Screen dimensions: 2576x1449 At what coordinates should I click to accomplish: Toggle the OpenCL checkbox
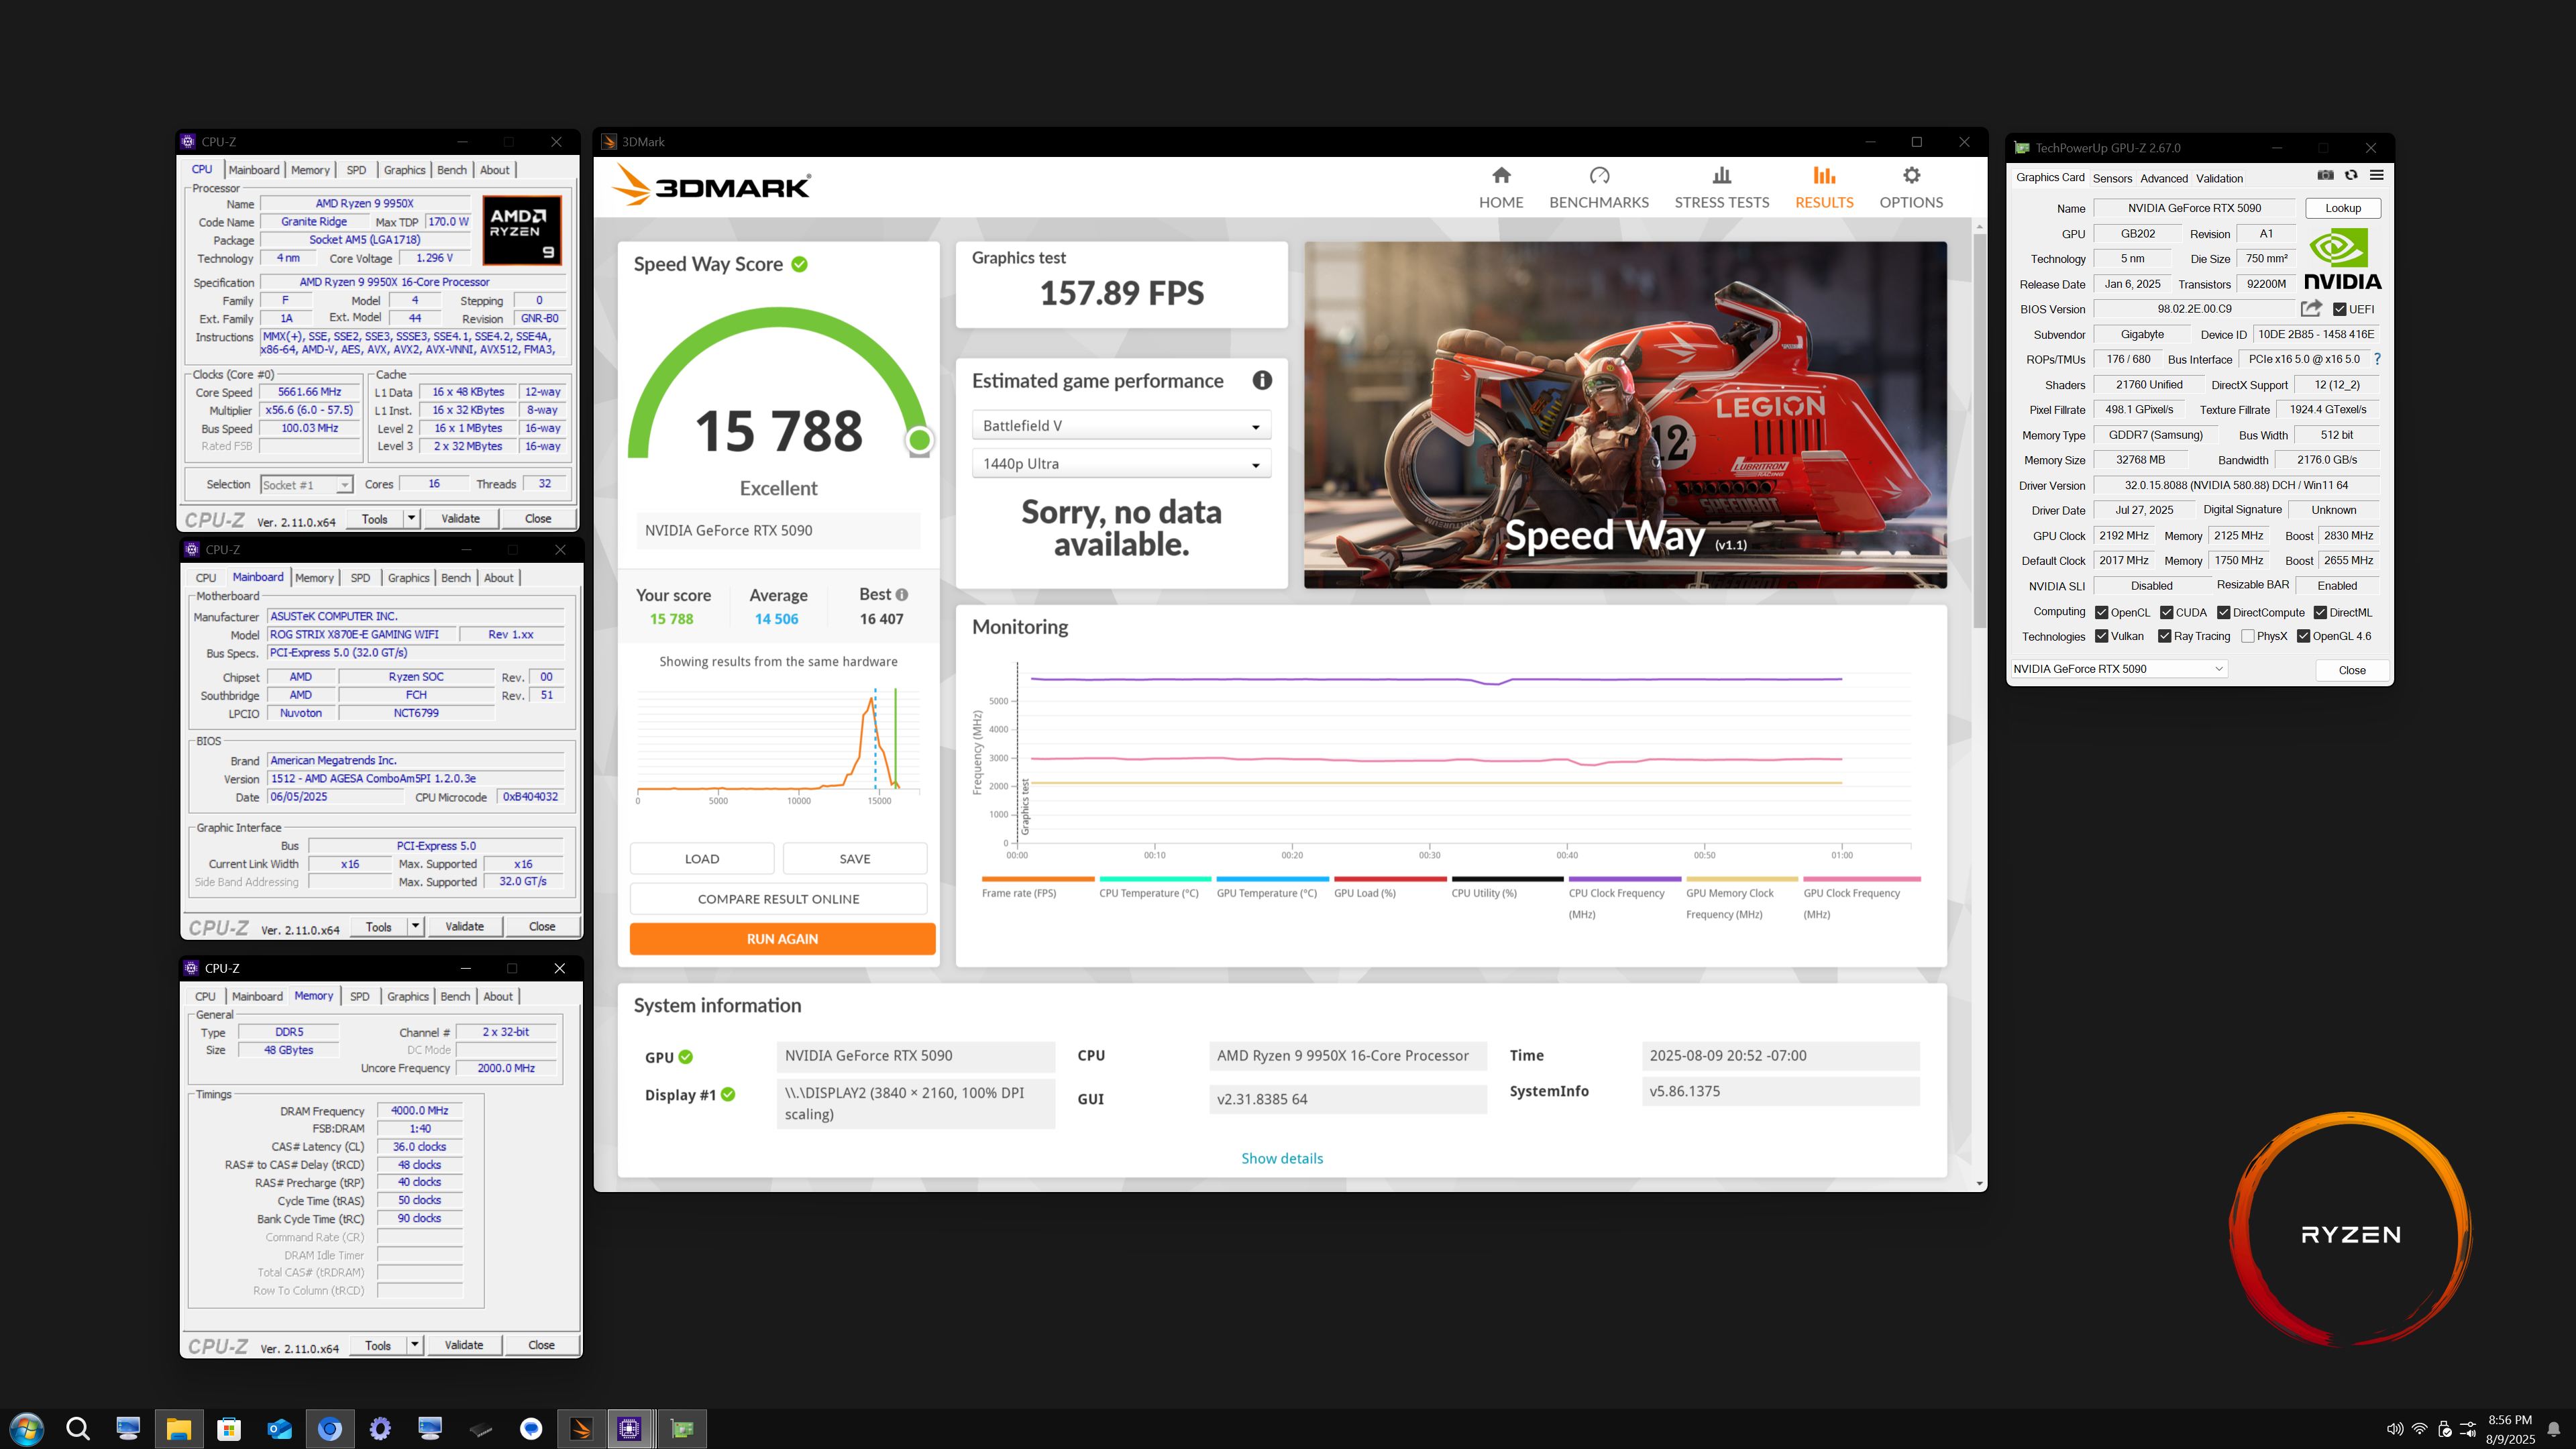click(2102, 612)
